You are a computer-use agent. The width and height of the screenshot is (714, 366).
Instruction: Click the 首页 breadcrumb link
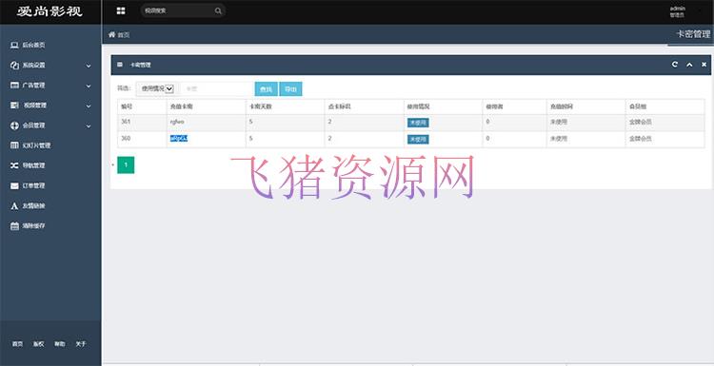point(124,35)
